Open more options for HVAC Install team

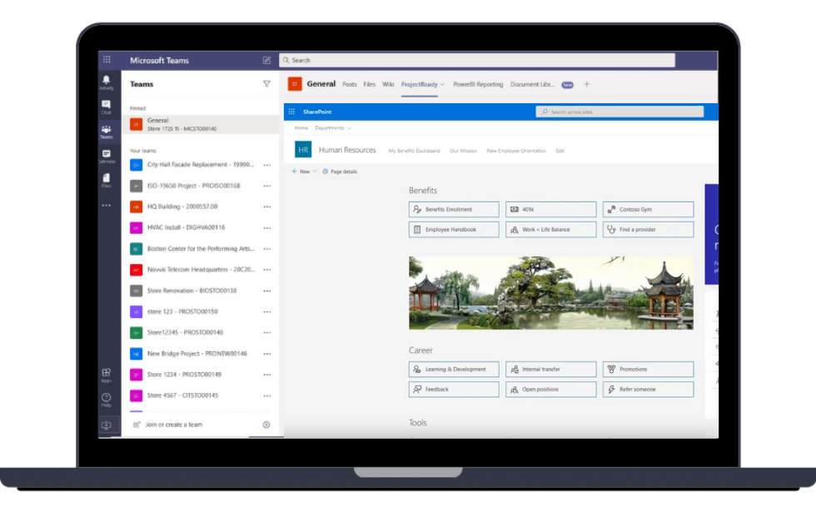[x=267, y=228]
